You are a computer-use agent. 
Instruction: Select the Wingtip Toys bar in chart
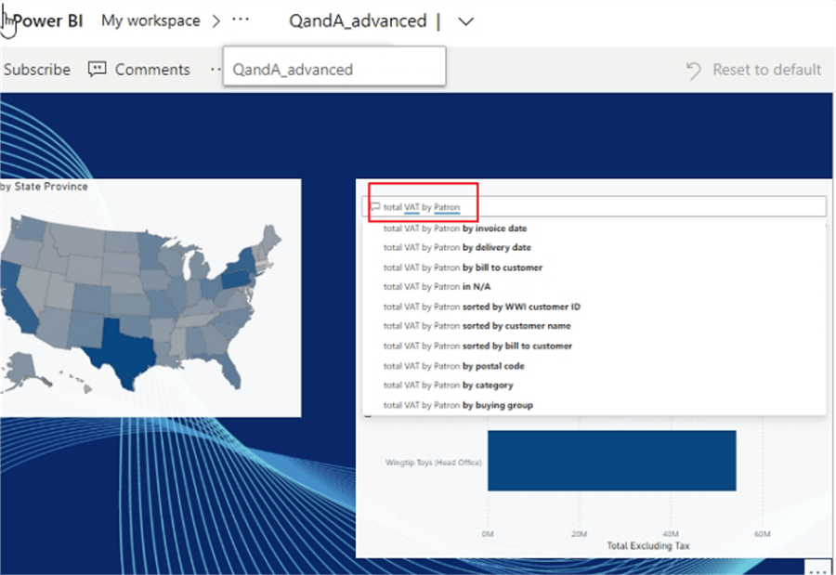pyautogui.click(x=611, y=461)
